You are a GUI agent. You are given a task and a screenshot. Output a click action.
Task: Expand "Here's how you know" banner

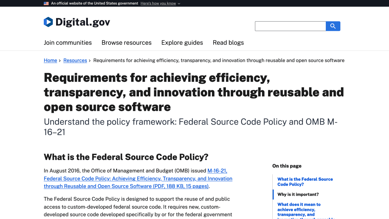tap(158, 3)
